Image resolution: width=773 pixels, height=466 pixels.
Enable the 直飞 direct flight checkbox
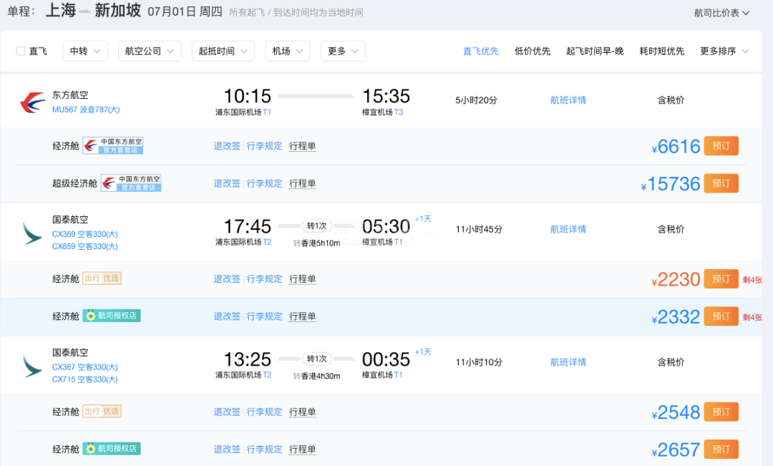[21, 51]
